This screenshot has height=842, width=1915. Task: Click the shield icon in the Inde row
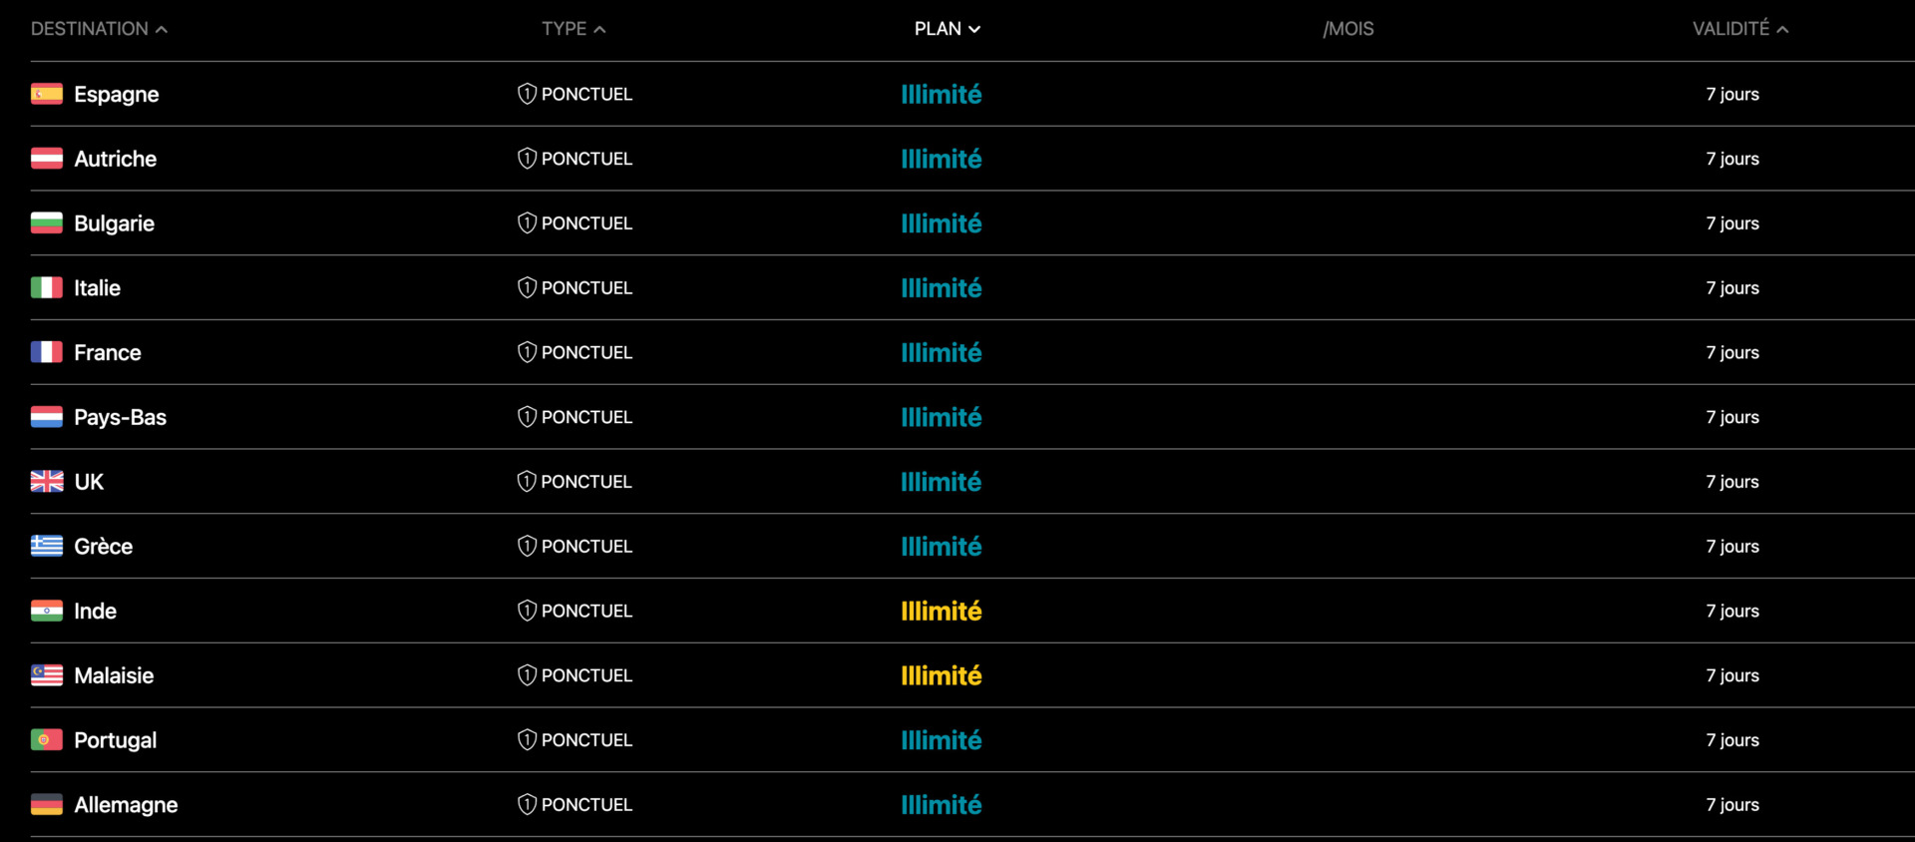coord(527,611)
